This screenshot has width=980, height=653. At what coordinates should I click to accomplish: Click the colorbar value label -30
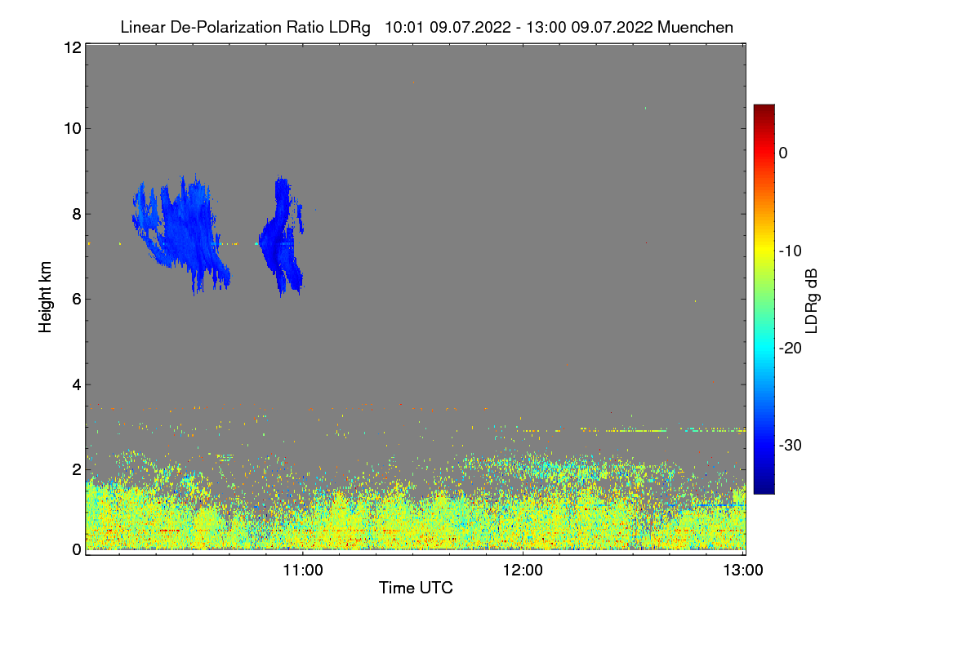coord(791,446)
